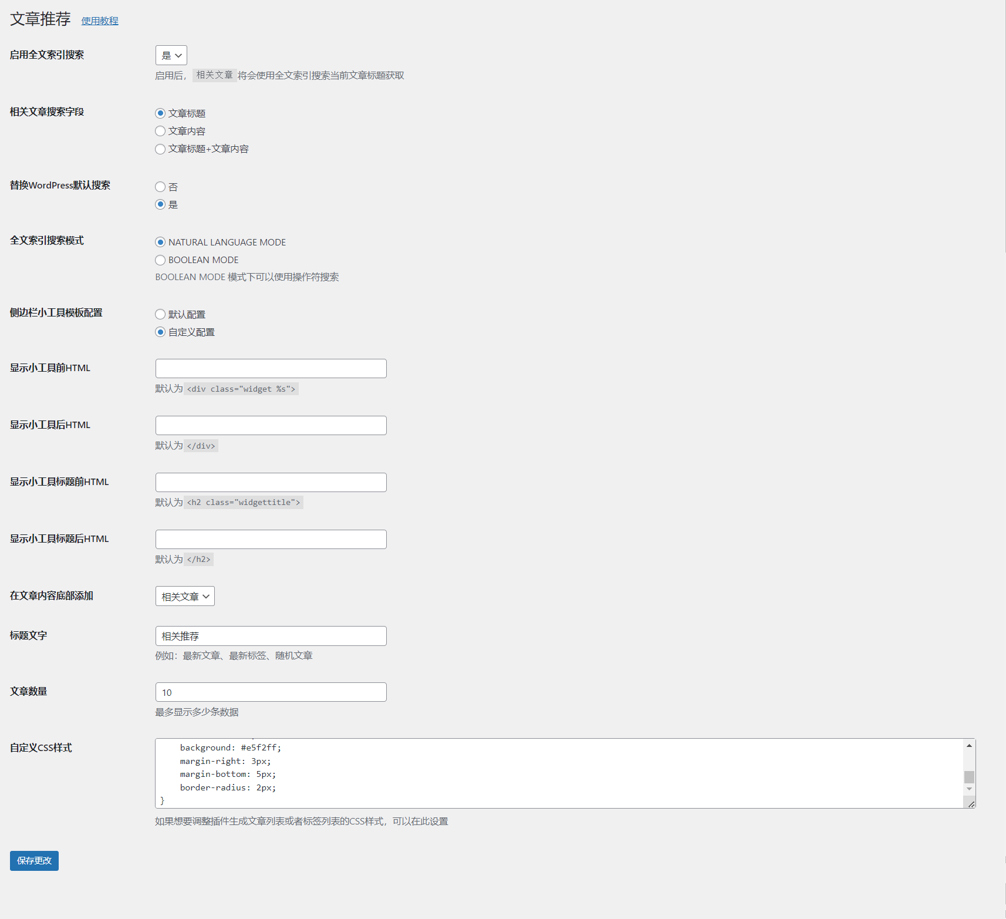
Task: Open the 在文章内容底部添加 dropdown
Action: pos(185,596)
